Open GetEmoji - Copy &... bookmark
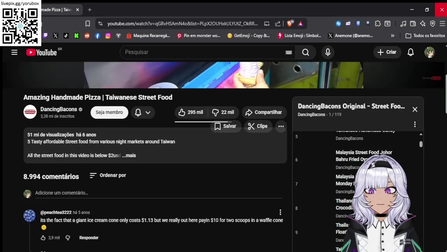447x252 pixels. pyautogui.click(x=249, y=35)
